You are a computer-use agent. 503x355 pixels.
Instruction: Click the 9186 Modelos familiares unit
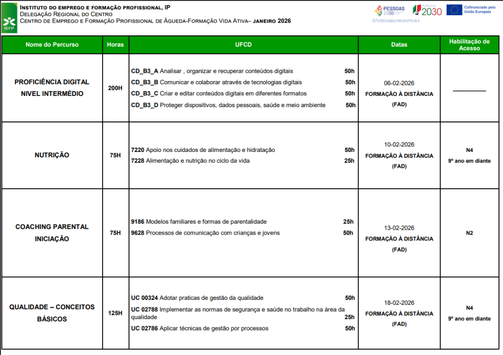tap(198, 222)
